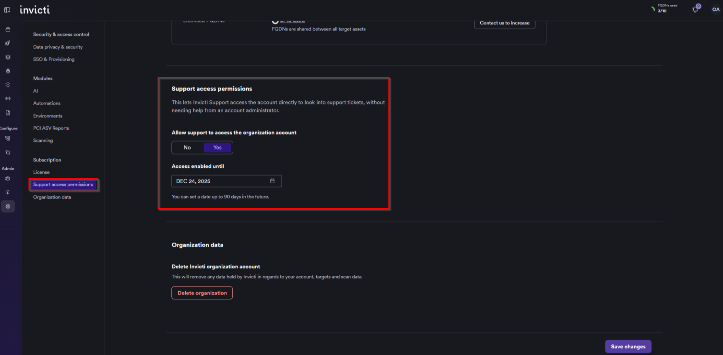723x355 pixels.
Task: Go to Security & access control section
Action: tap(61, 34)
